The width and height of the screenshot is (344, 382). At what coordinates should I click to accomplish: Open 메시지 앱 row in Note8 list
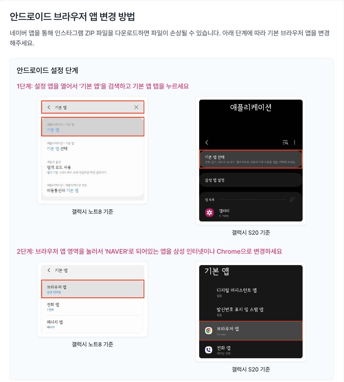pos(93,324)
